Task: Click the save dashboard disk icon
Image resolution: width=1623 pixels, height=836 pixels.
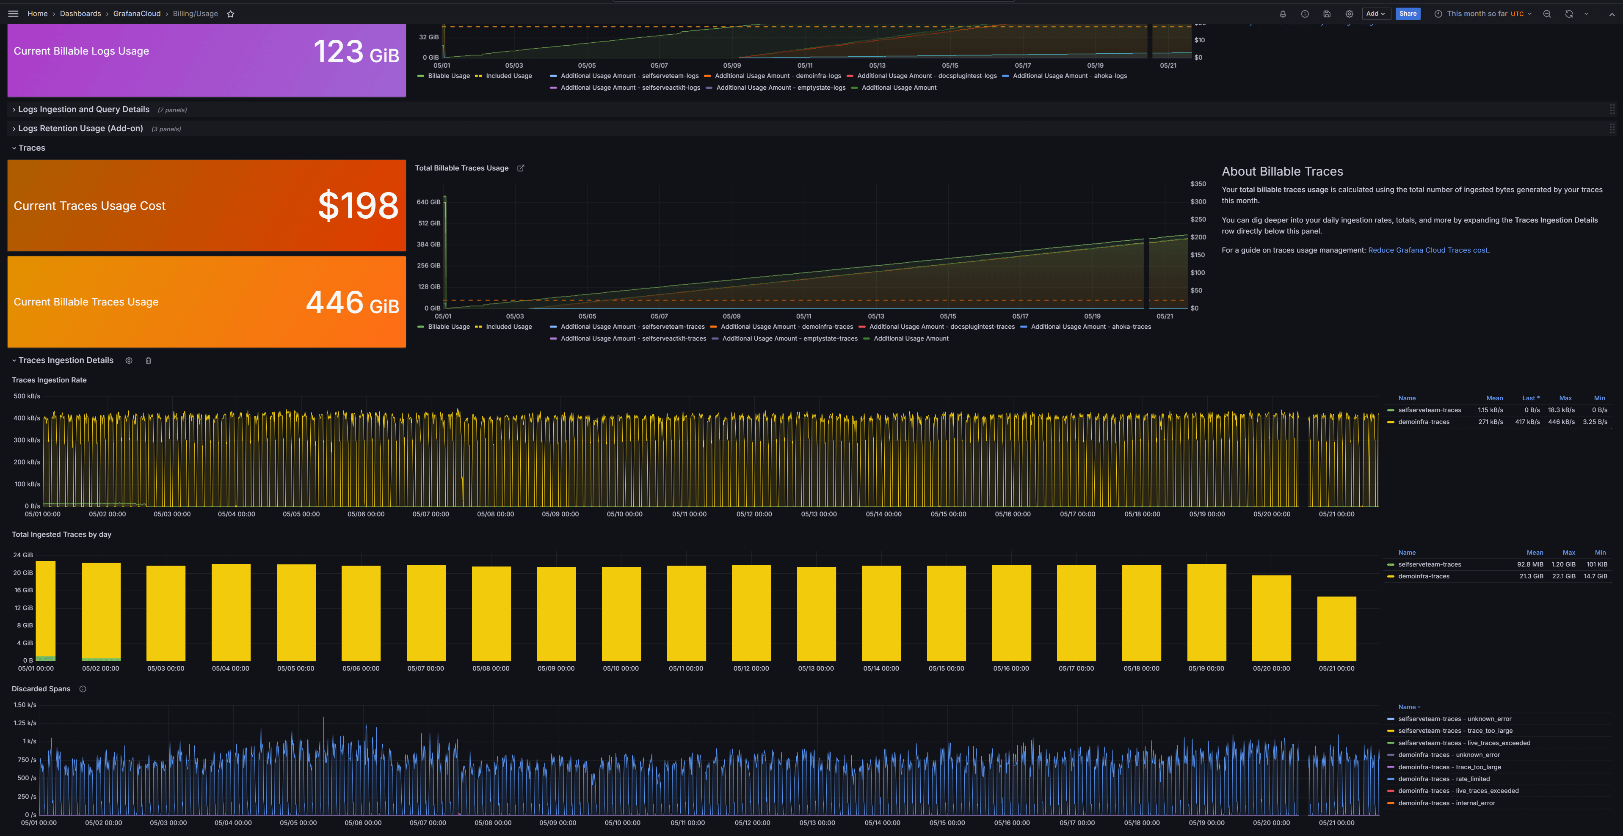Action: coord(1327,14)
